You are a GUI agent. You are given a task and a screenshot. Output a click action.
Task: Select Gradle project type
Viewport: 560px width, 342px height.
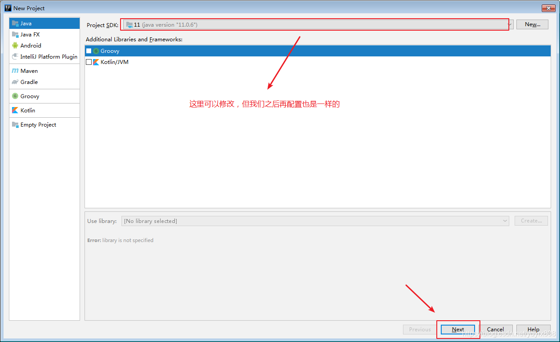click(44, 82)
